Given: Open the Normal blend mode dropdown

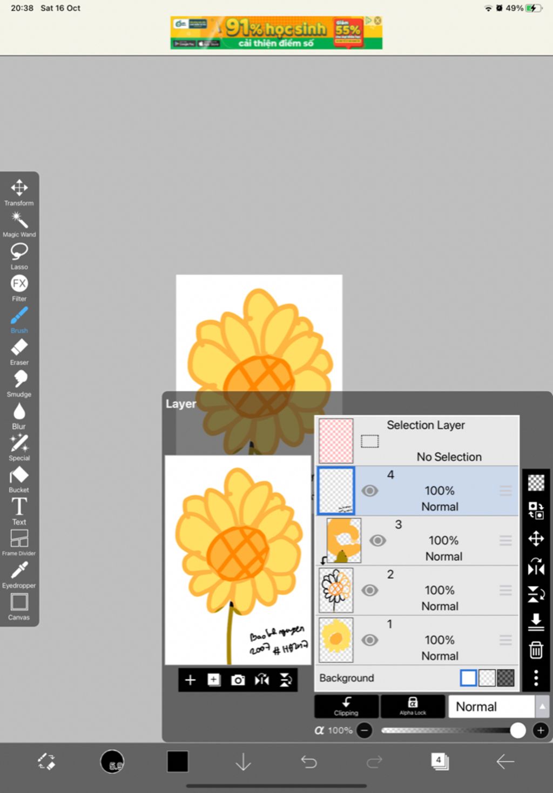Looking at the screenshot, I should click(x=491, y=707).
